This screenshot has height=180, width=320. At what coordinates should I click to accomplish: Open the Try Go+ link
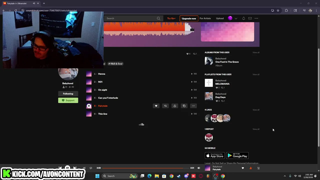pos(171,18)
